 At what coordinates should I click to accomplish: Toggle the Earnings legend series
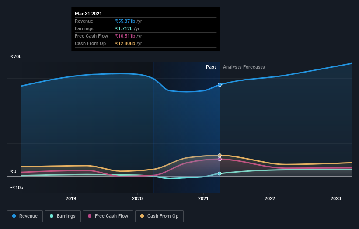click(63, 216)
